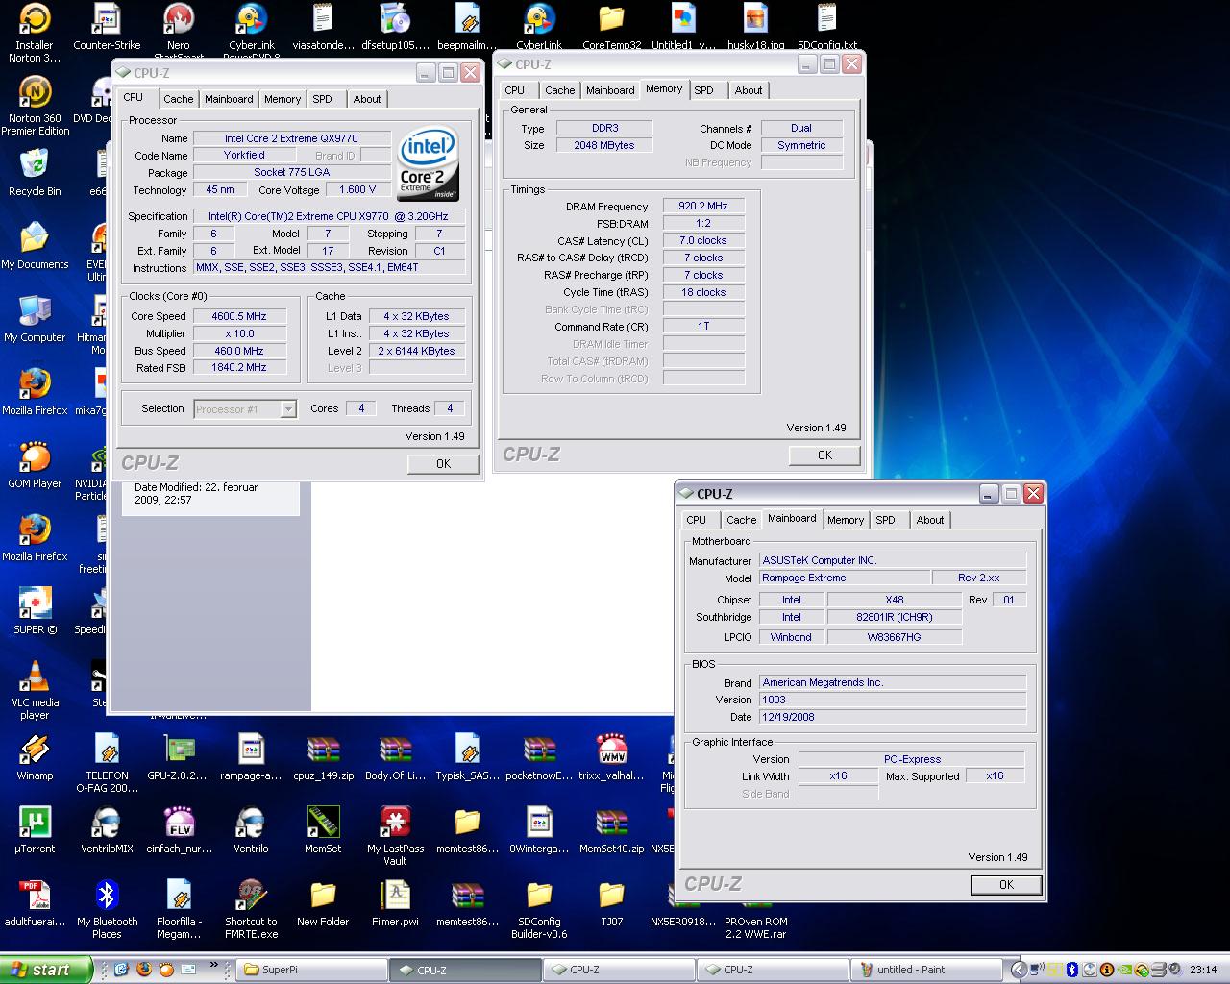Viewport: 1230px width, 984px height.
Task: Click the Core Speed value field
Action: (x=239, y=316)
